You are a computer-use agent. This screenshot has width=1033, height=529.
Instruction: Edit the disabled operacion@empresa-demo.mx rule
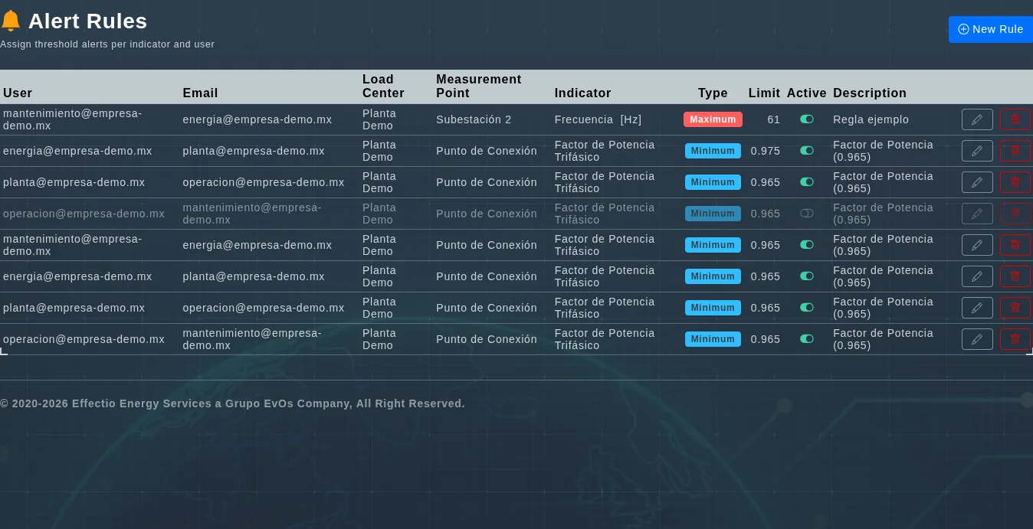[x=977, y=214]
